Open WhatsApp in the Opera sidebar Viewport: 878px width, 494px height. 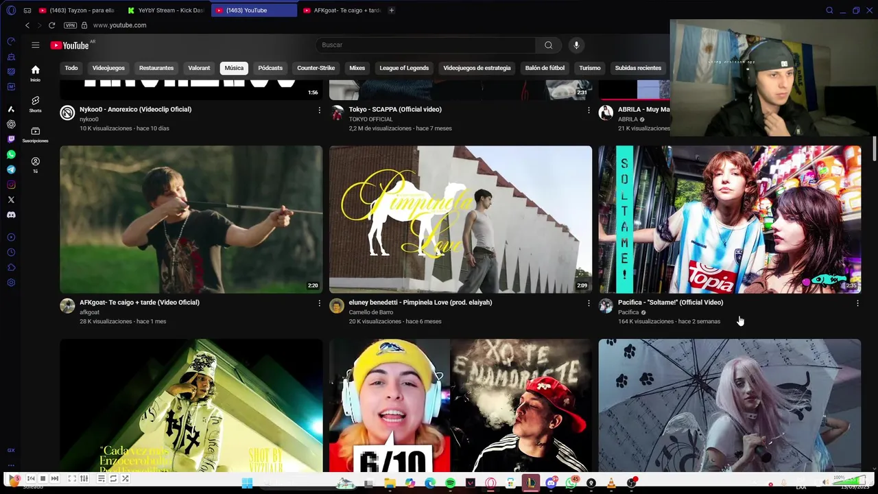pyautogui.click(x=11, y=154)
